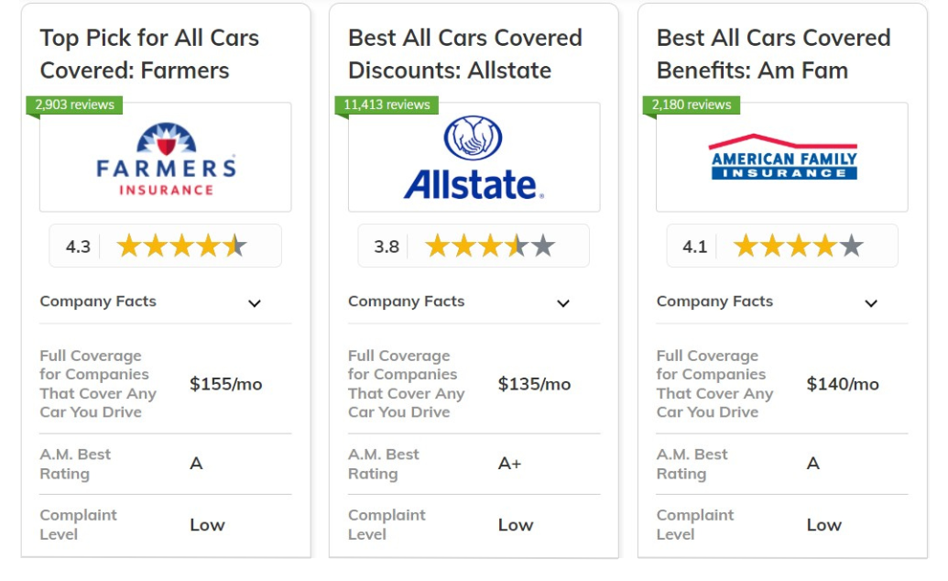Click the $155/mo Farmers rate
The image size is (948, 581).
pos(225,384)
